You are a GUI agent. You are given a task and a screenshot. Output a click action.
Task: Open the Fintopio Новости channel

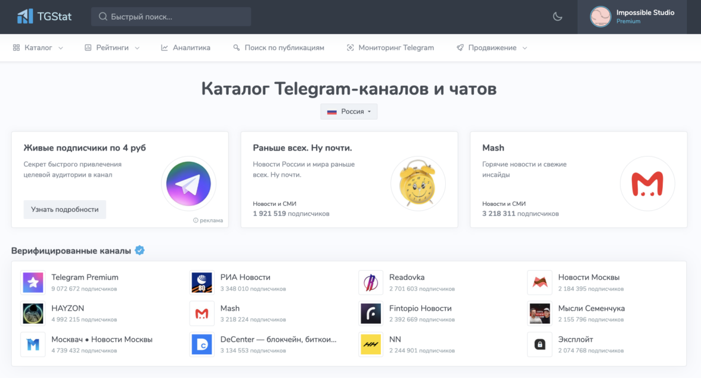coord(420,308)
